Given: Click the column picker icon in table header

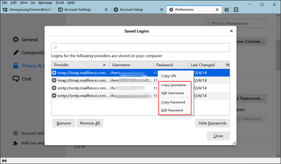Looking at the screenshot, I should tap(228, 65).
